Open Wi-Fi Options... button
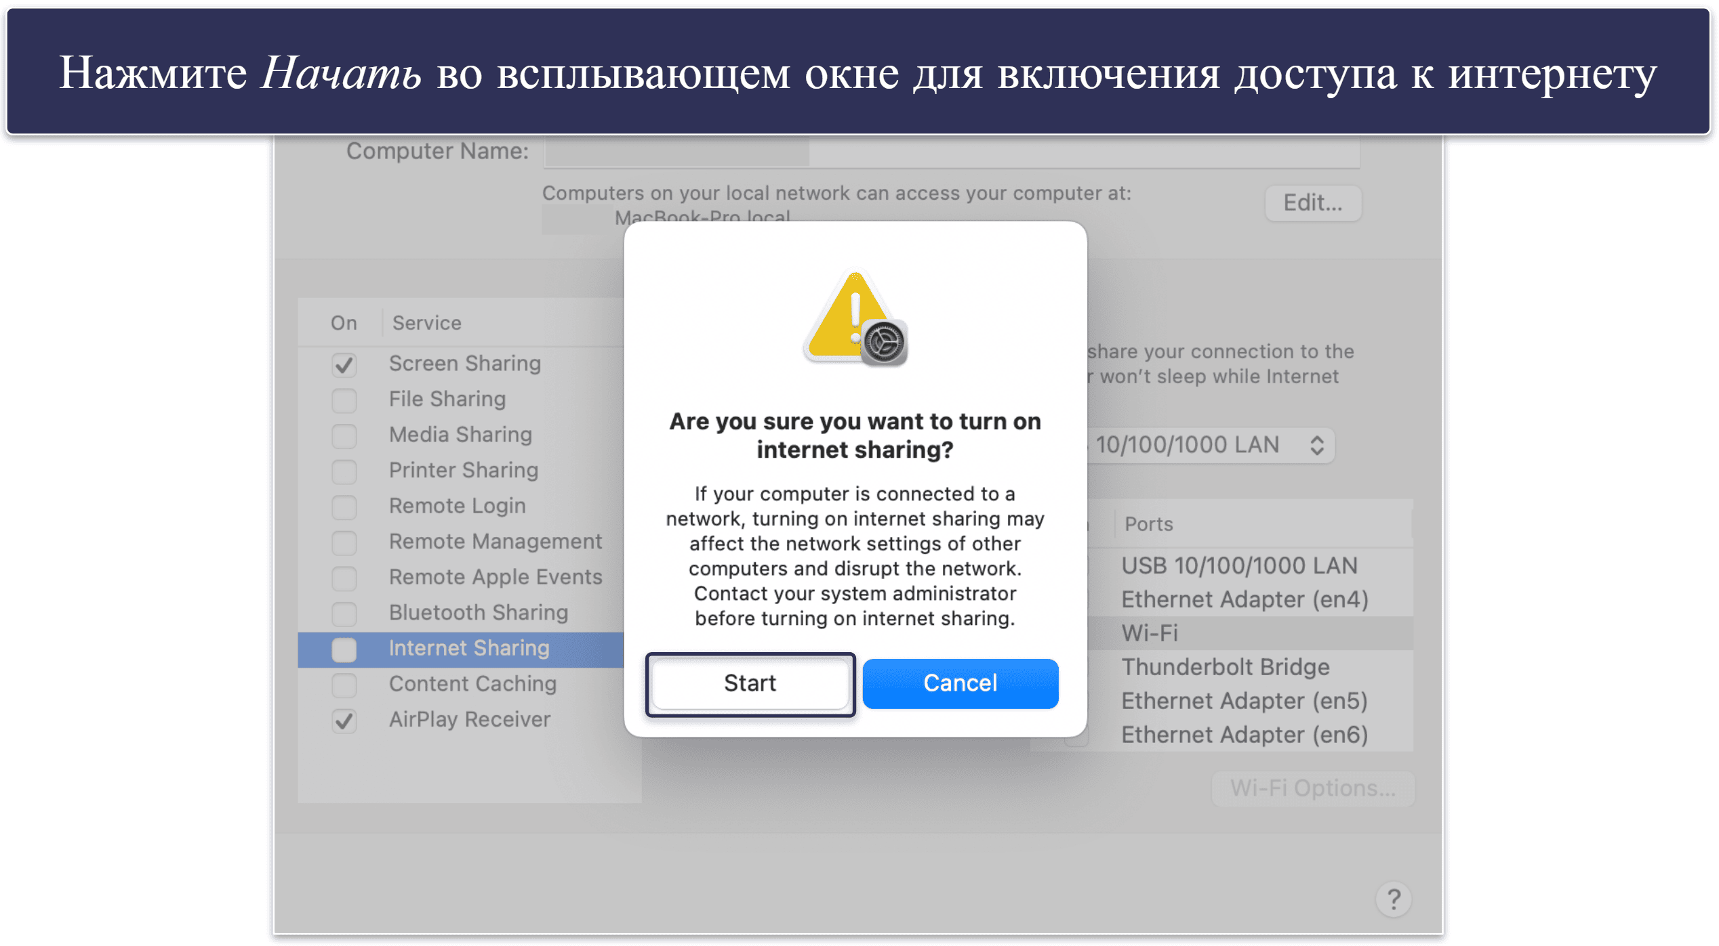 click(1312, 788)
